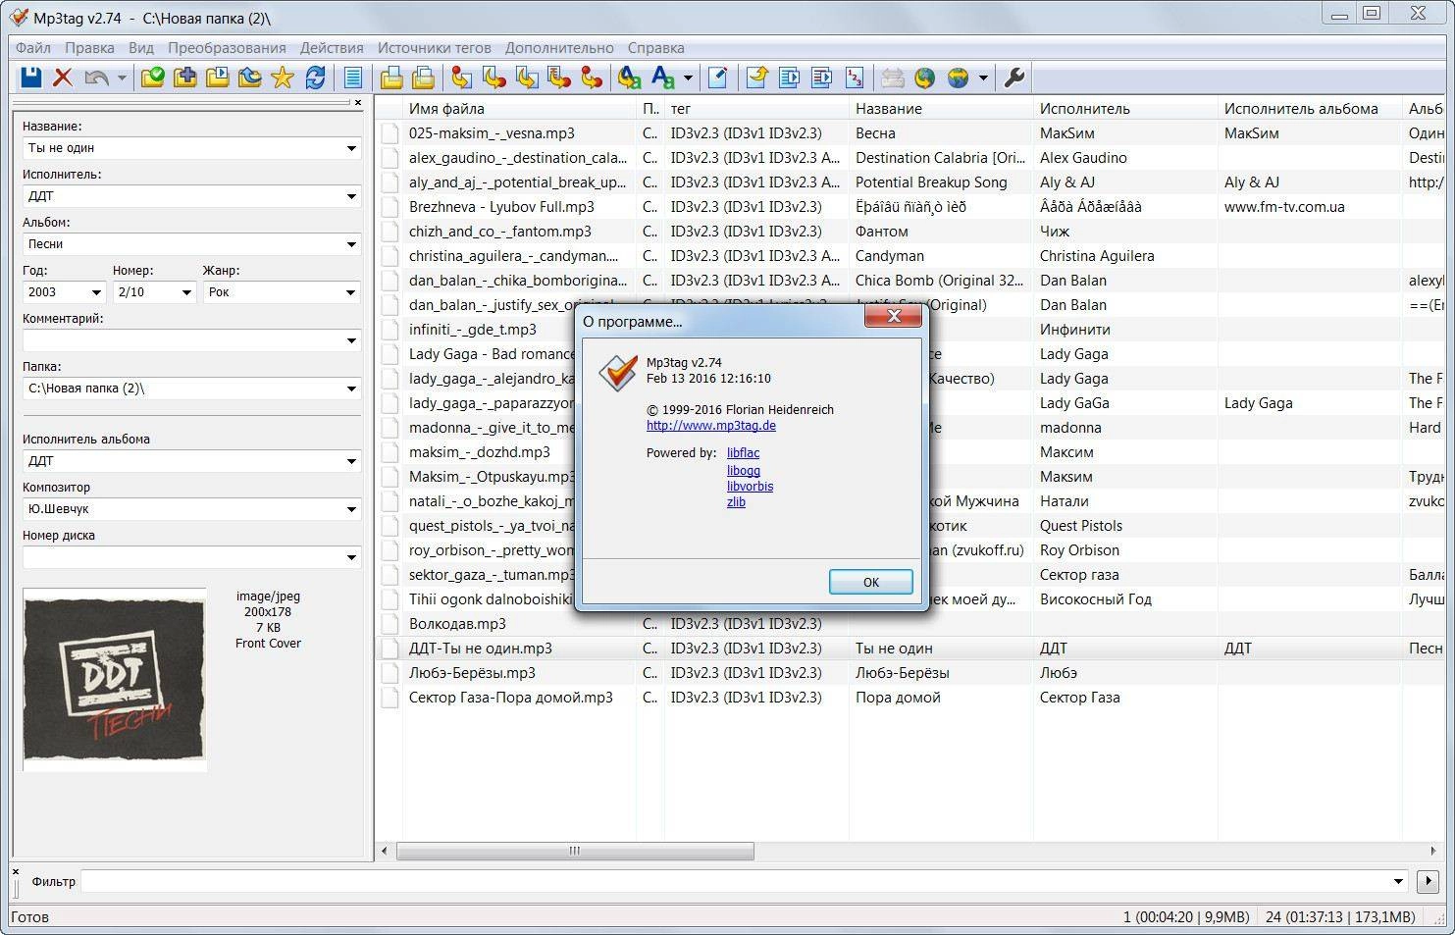The image size is (1455, 935).
Task: Refresh the file list with the blue arrows icon
Action: pyautogui.click(x=315, y=78)
